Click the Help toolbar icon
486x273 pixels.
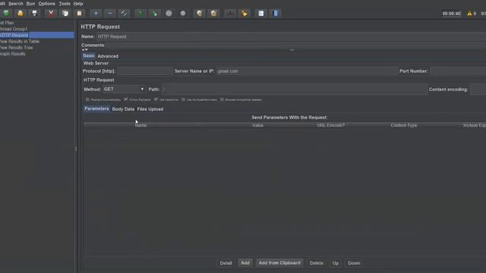275,14
